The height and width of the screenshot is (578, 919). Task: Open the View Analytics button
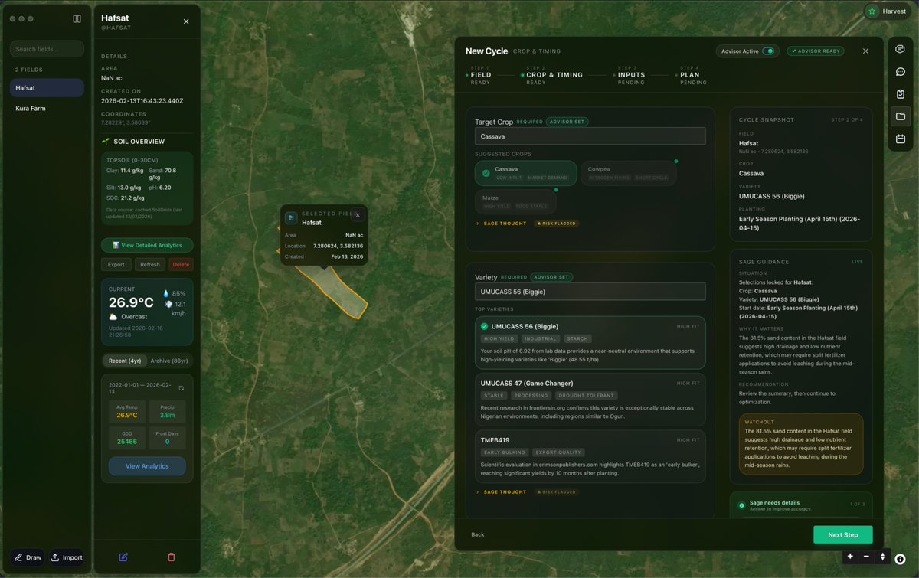pos(147,466)
